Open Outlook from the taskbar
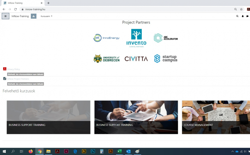The width and height of the screenshot is (250, 155). (x=128, y=151)
